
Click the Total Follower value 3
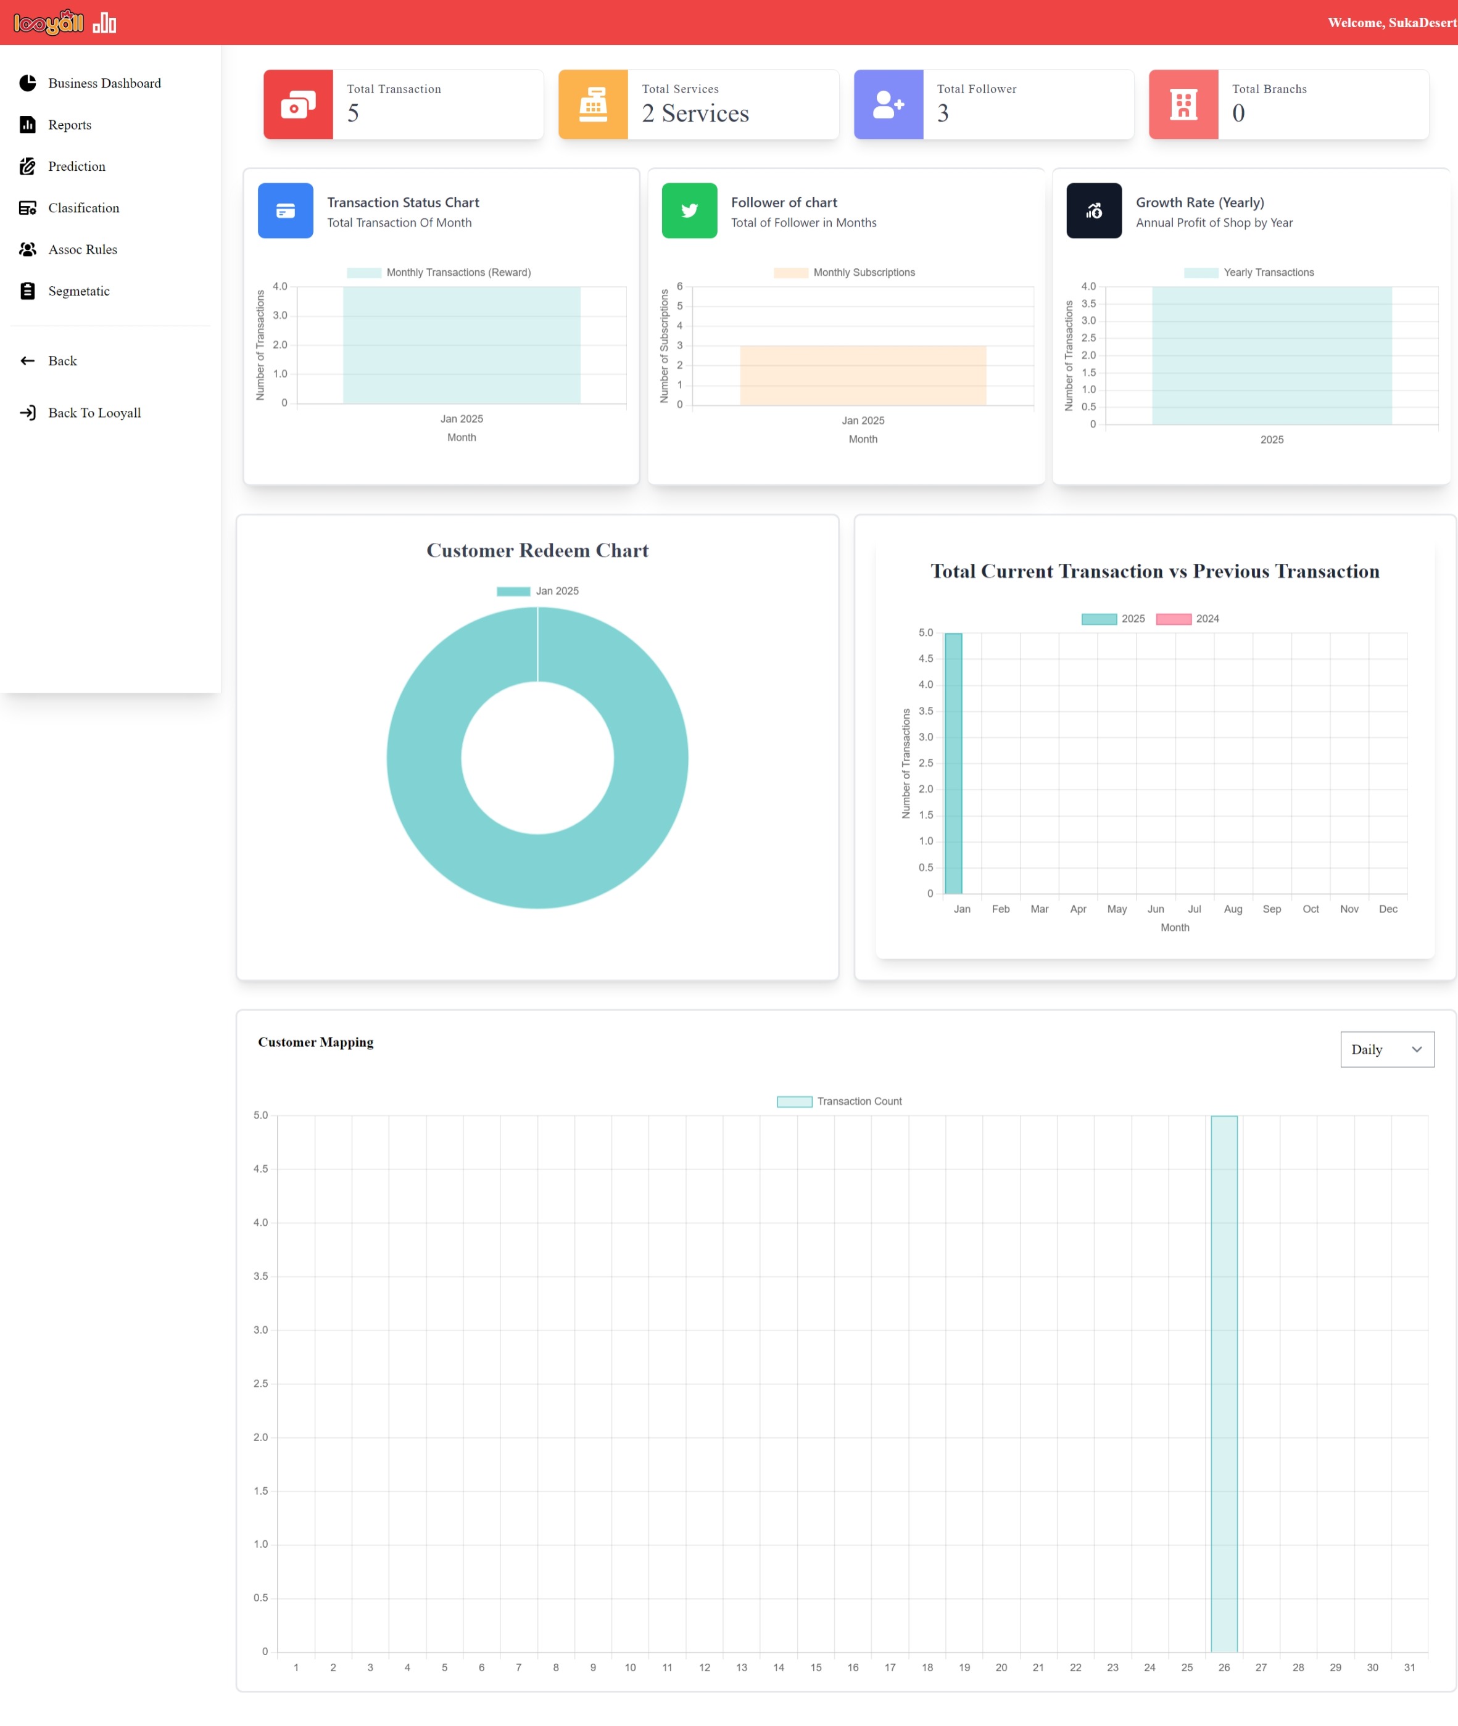(943, 113)
